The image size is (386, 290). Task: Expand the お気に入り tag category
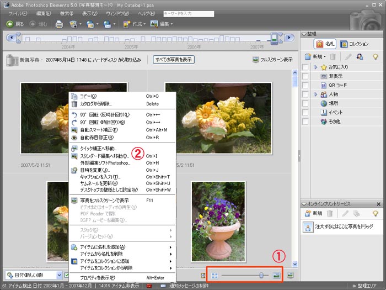click(316, 67)
